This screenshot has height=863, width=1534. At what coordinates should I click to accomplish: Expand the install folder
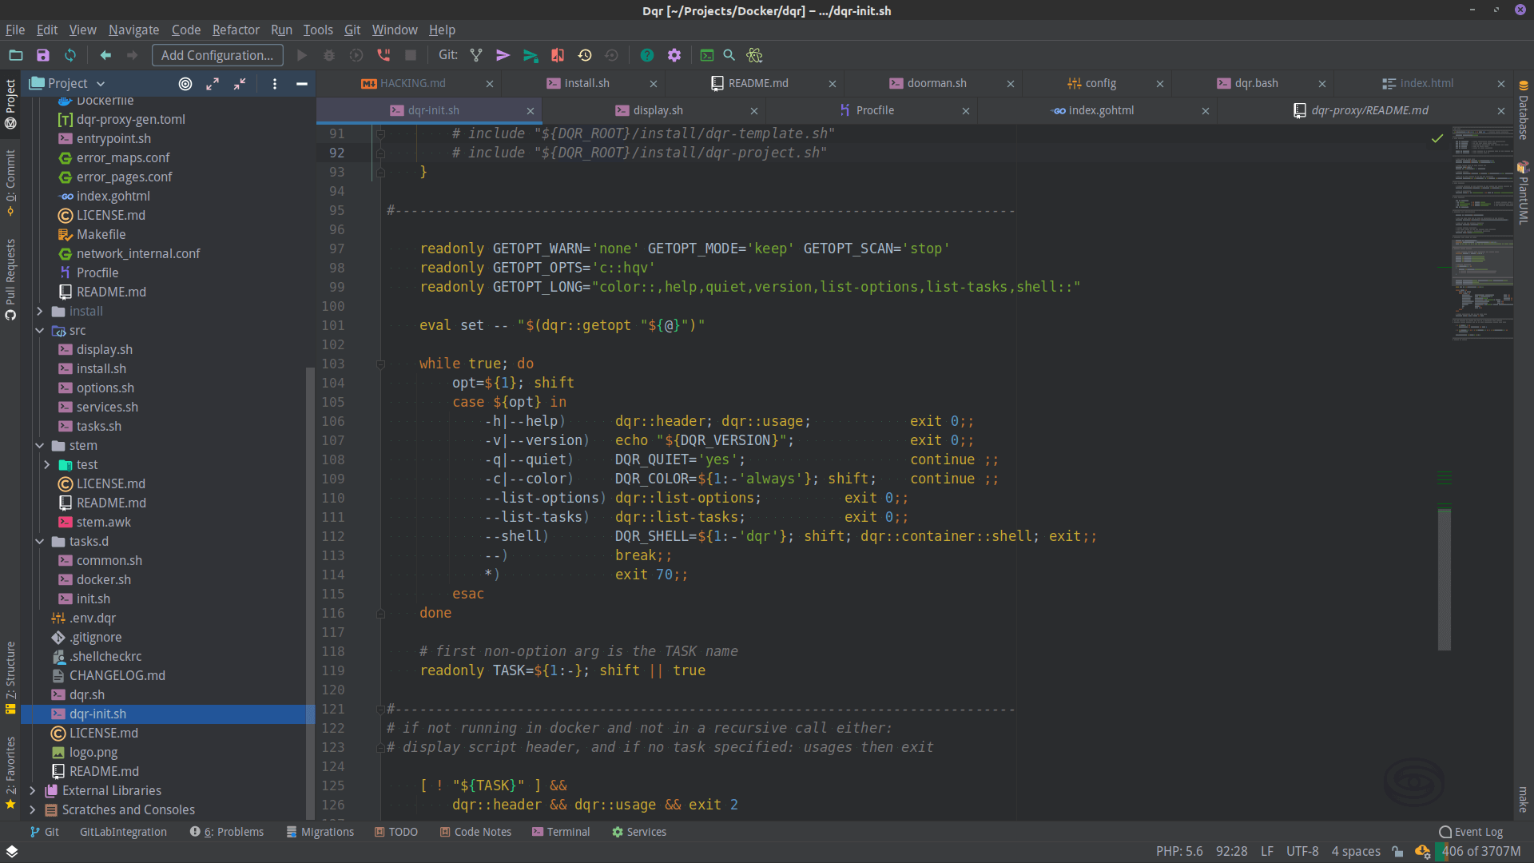pos(39,311)
